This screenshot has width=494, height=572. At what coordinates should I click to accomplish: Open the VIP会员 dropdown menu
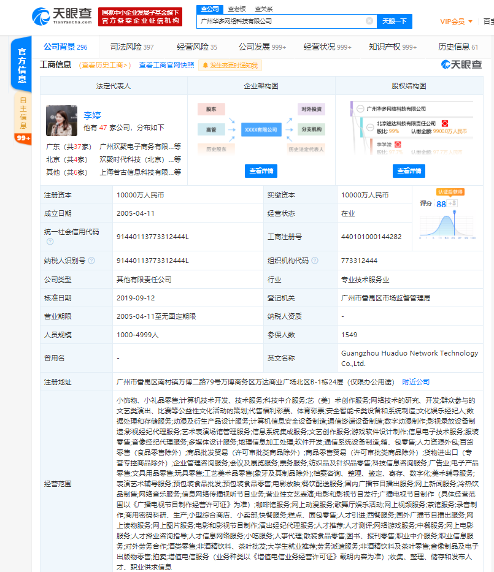(x=456, y=21)
